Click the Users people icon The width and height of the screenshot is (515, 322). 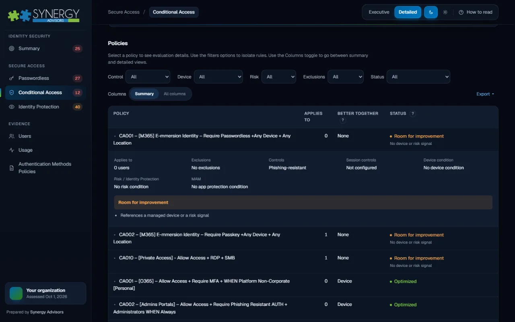point(12,136)
